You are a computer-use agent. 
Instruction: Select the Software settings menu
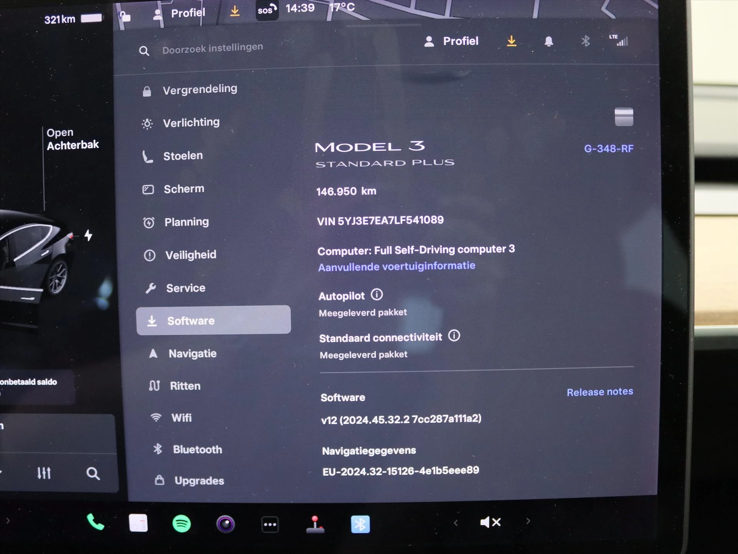point(213,320)
